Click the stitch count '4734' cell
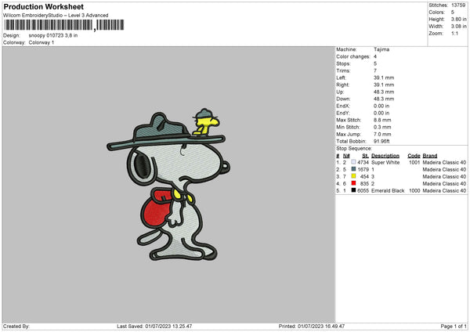The image size is (470, 332). [363, 162]
